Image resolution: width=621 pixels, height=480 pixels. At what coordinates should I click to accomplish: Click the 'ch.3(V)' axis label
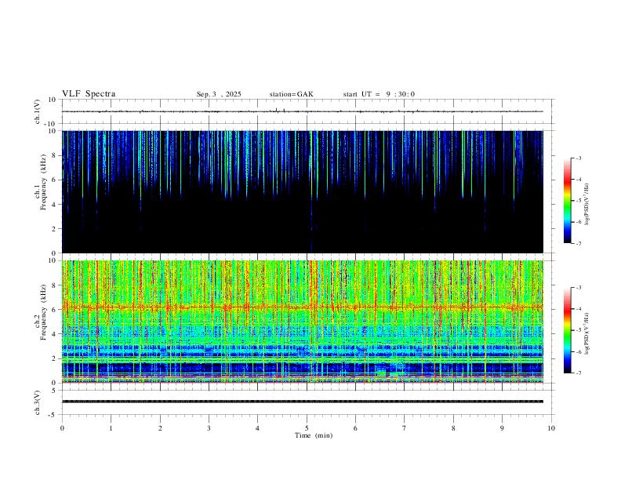[x=37, y=402]
